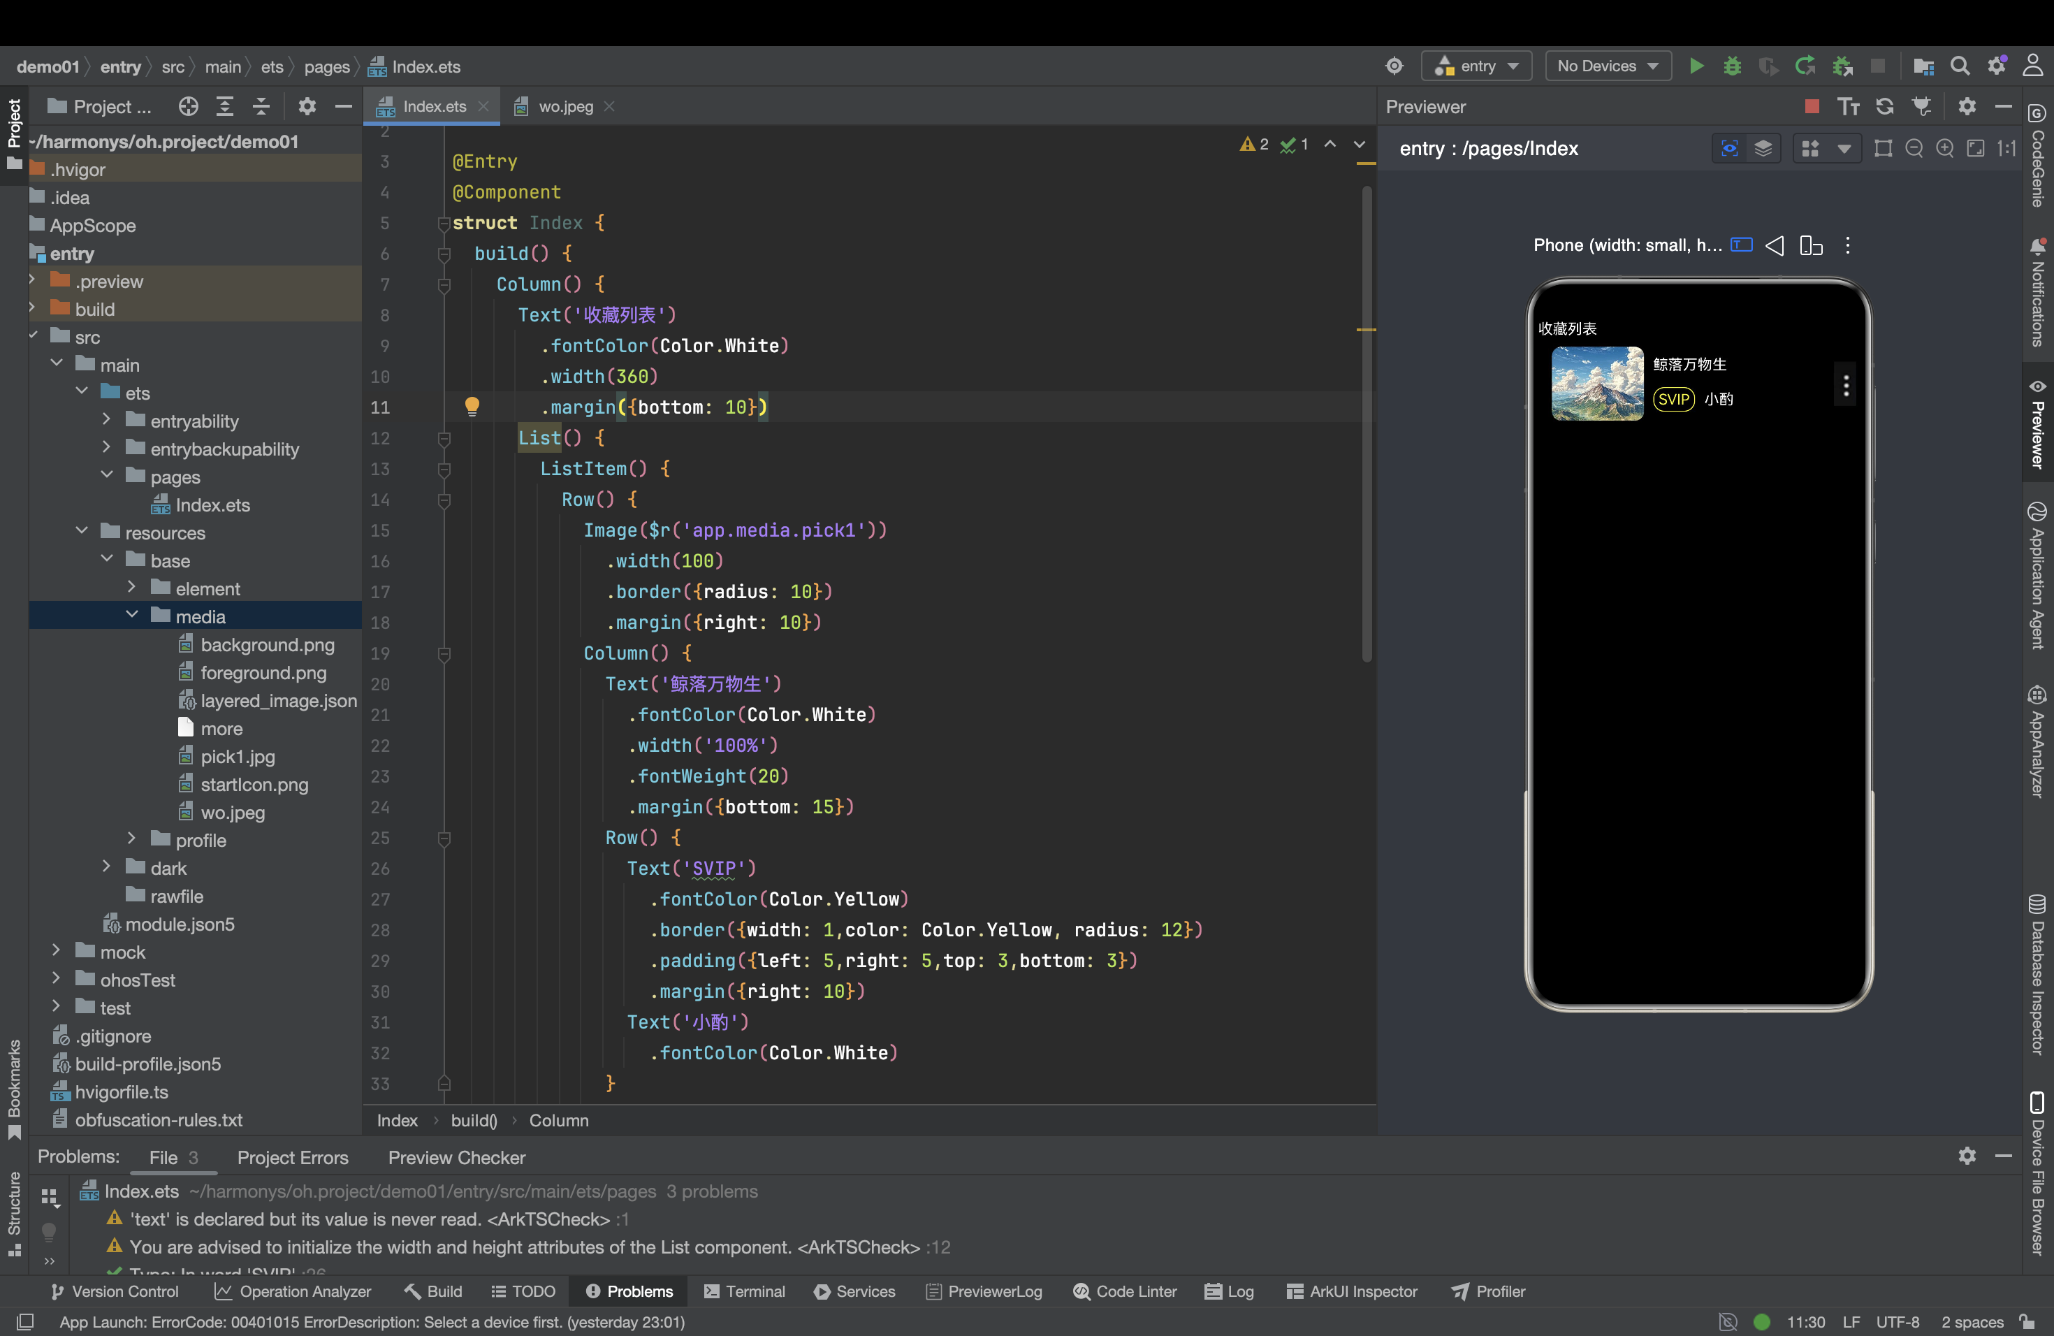This screenshot has width=2054, height=1336.
Task: Click the green Run entry button
Action: coord(1696,66)
